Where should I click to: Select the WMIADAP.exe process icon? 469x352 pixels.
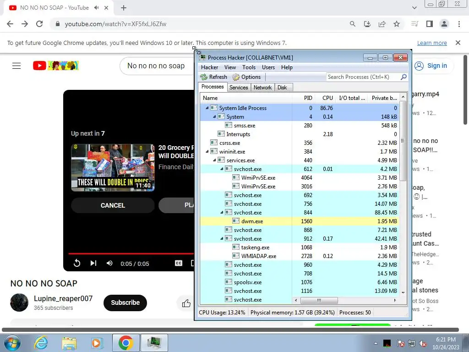click(x=236, y=256)
